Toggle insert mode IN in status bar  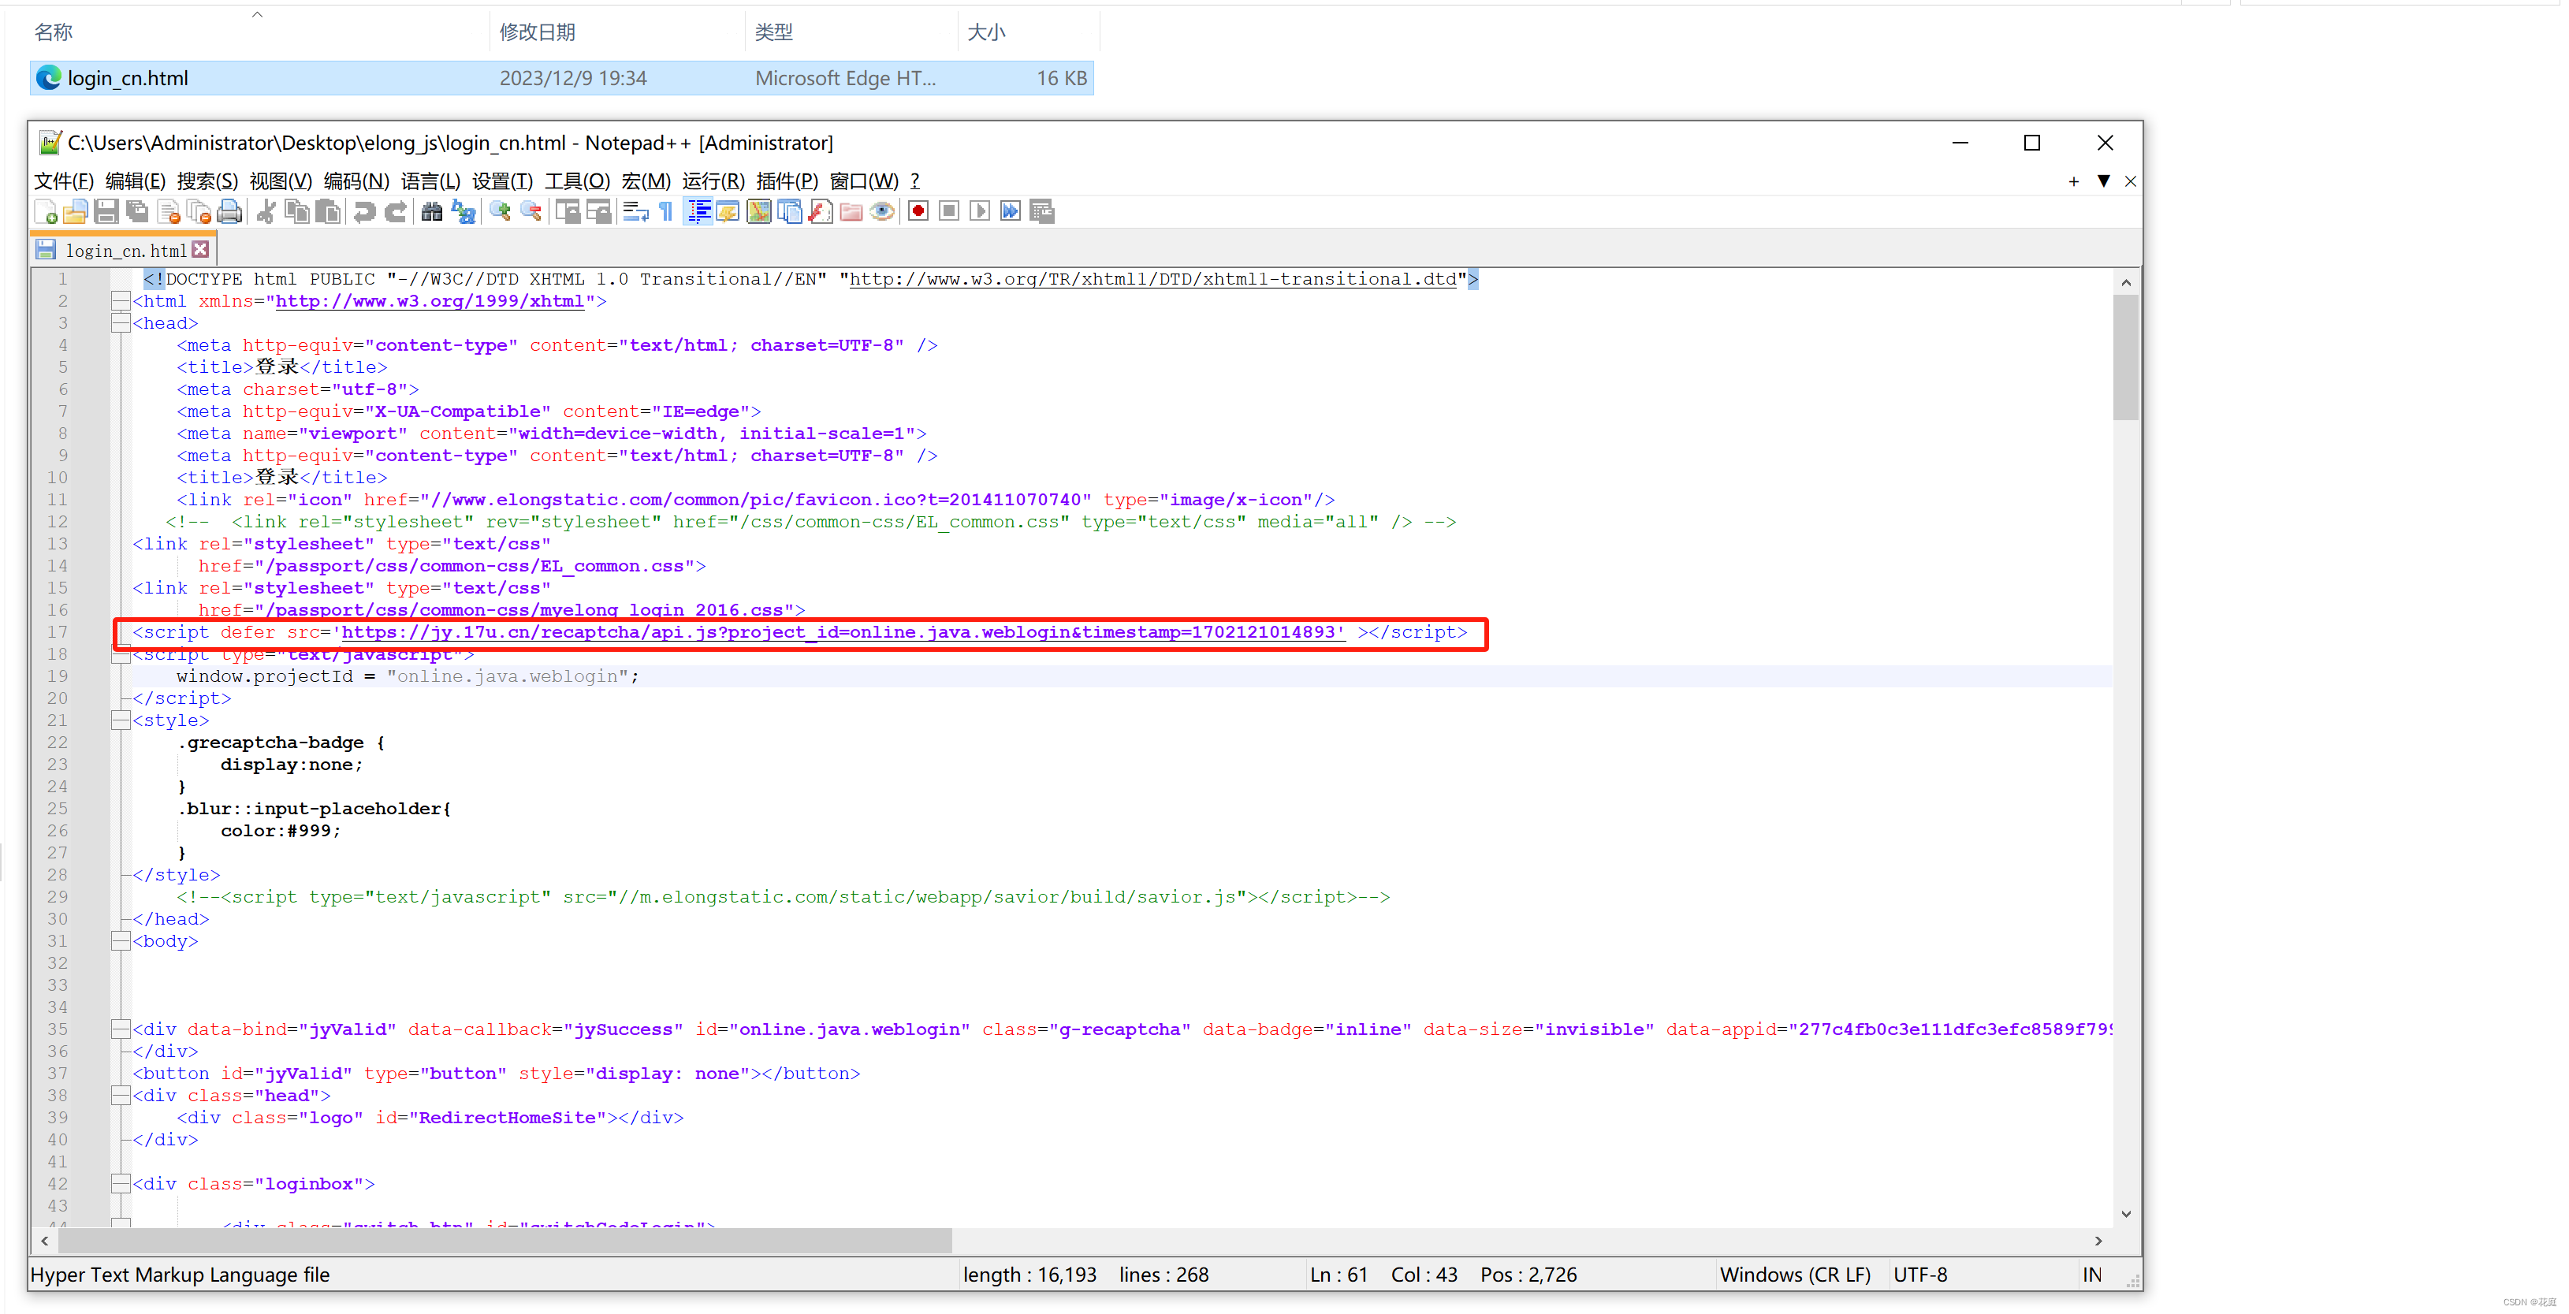pos(2091,1275)
